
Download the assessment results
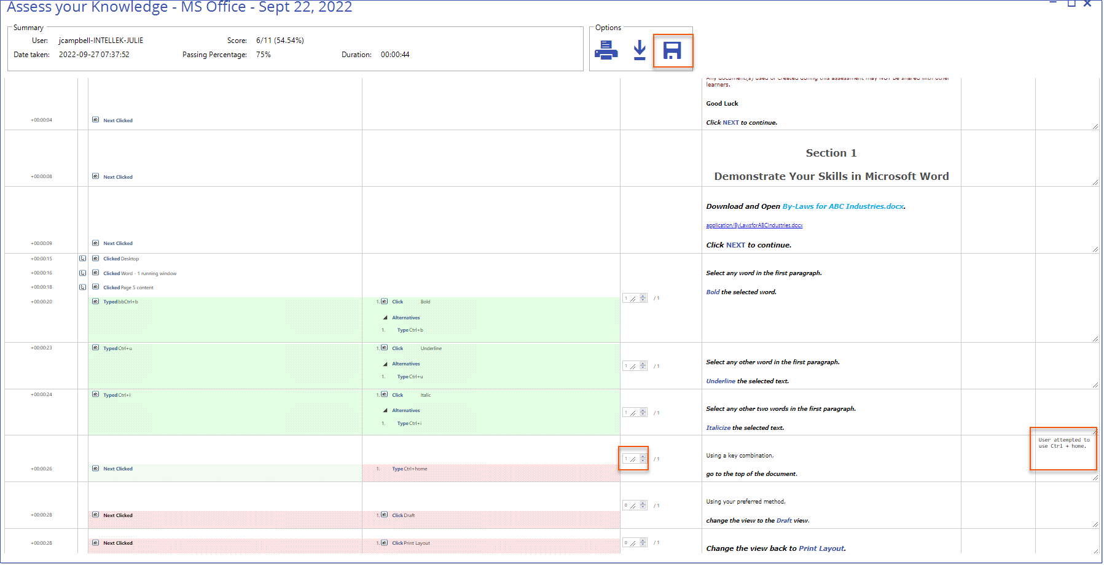tap(640, 50)
